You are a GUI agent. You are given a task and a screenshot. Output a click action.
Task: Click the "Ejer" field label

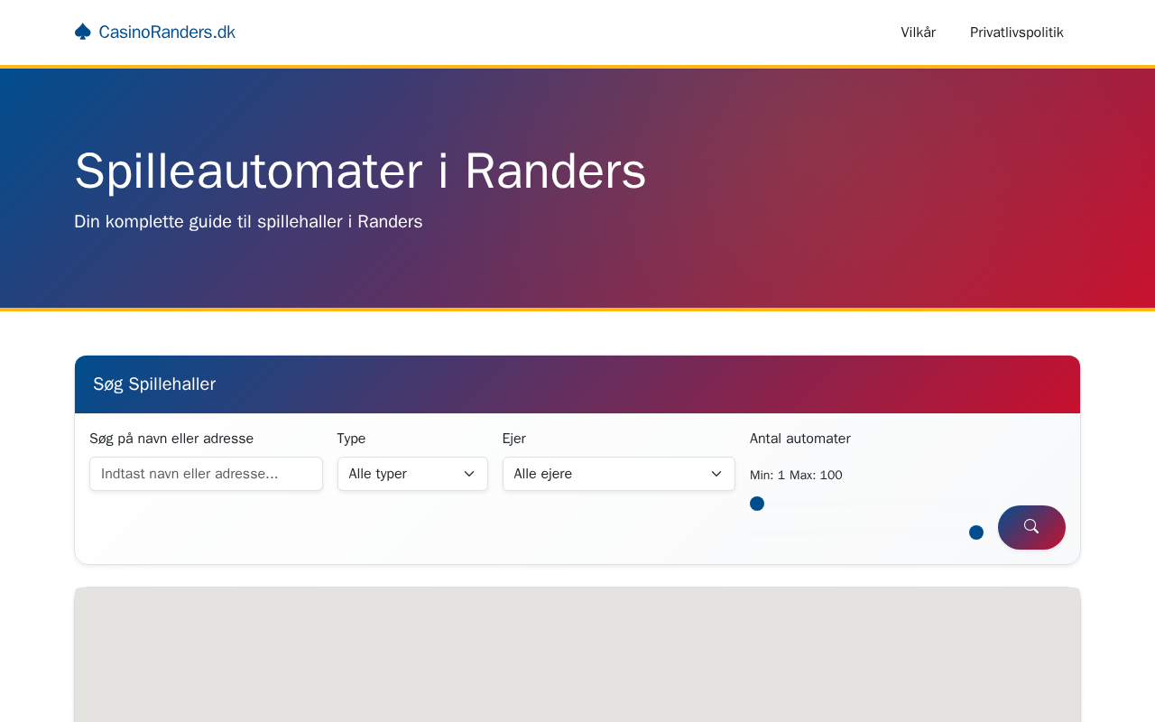click(514, 439)
